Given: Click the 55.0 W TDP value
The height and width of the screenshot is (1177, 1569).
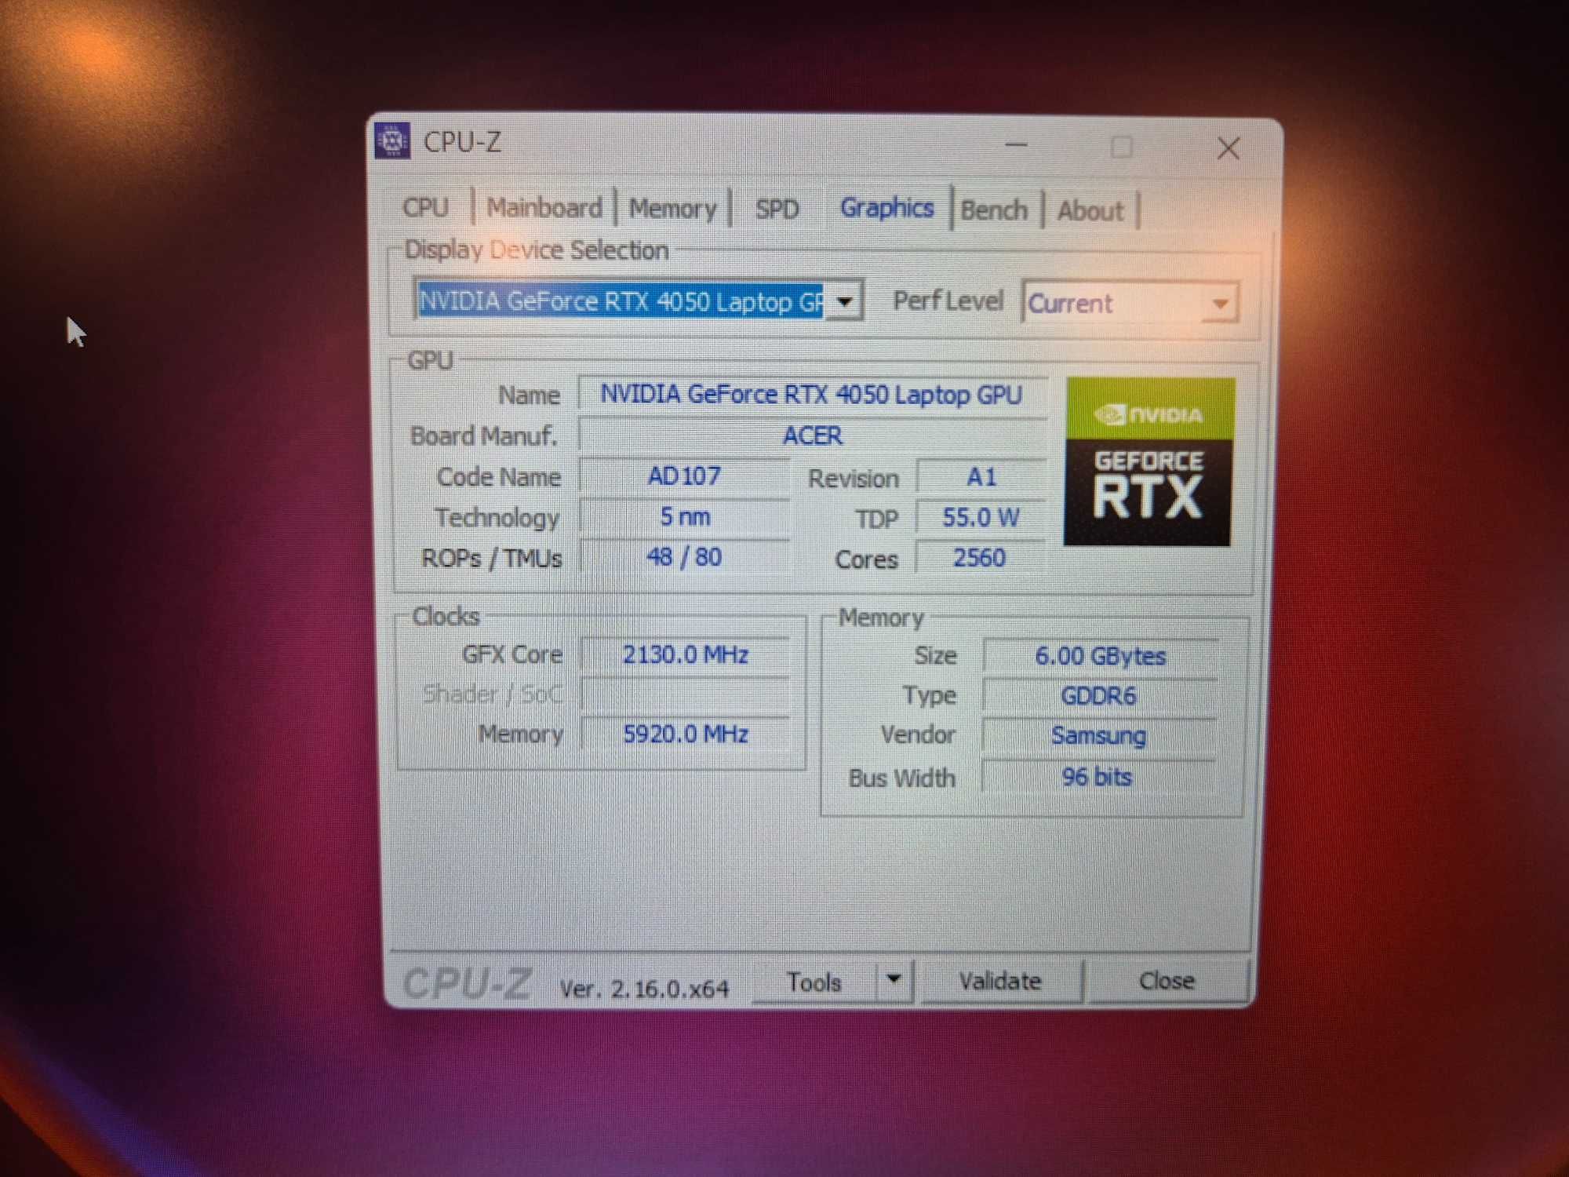Looking at the screenshot, I should click(x=981, y=518).
